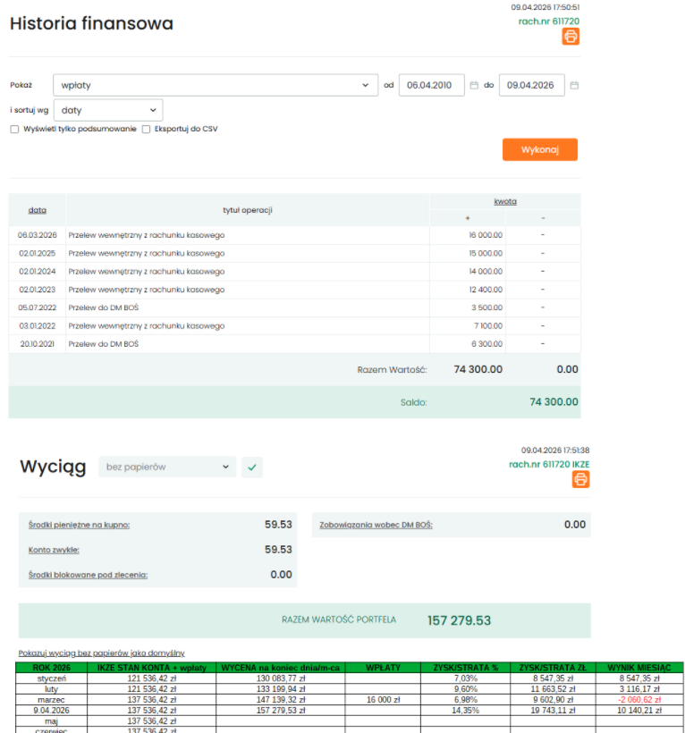Image resolution: width=685 pixels, height=733 pixels.
Task: Click the 'WYNIK MIESIĄC' column header
Action: click(x=639, y=668)
